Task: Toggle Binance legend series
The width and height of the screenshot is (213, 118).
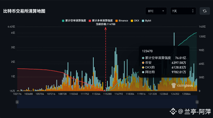Action: coord(122,20)
